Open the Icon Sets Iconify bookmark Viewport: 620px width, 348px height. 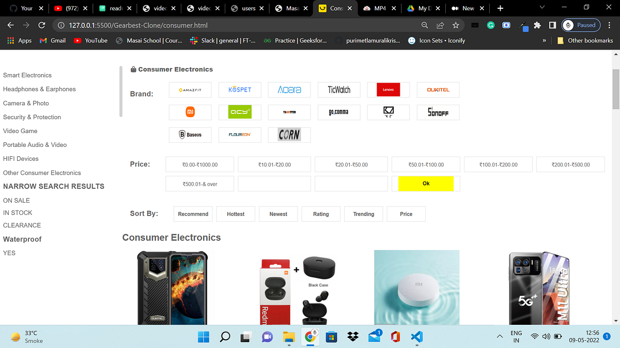click(x=437, y=40)
